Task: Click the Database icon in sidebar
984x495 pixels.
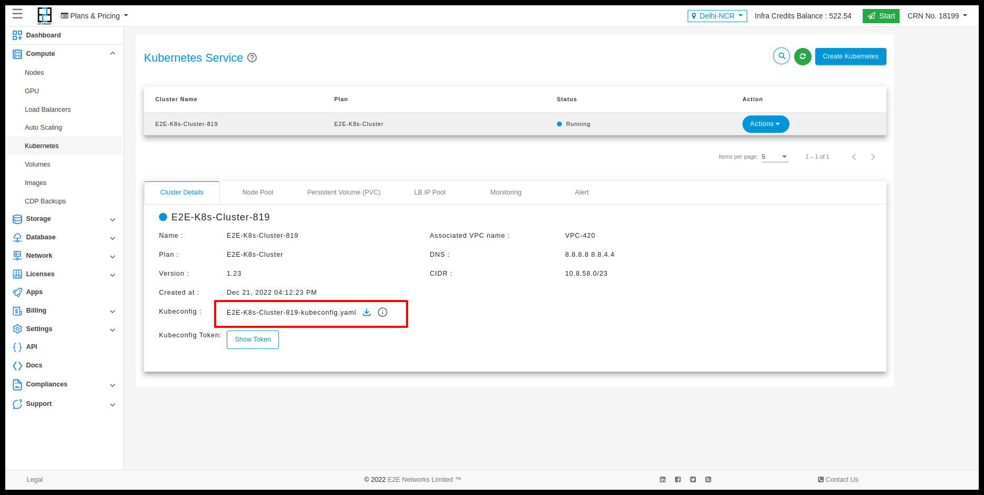Action: click(17, 238)
